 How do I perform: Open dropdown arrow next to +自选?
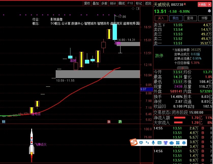pyautogui.click(x=209, y=5)
